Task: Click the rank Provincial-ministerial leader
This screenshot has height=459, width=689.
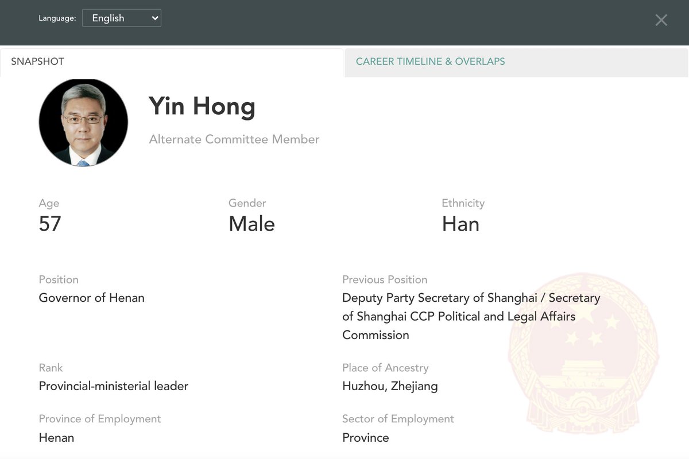Action: click(x=114, y=386)
